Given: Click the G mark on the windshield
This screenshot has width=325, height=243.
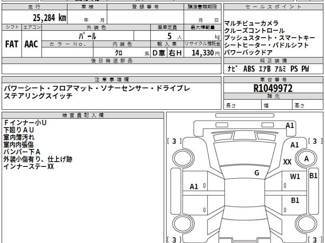Looking at the screenshot, I should pos(257,173).
